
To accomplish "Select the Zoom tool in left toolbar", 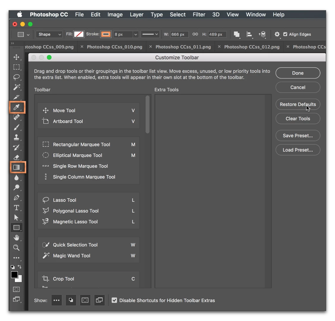I will (x=16, y=248).
